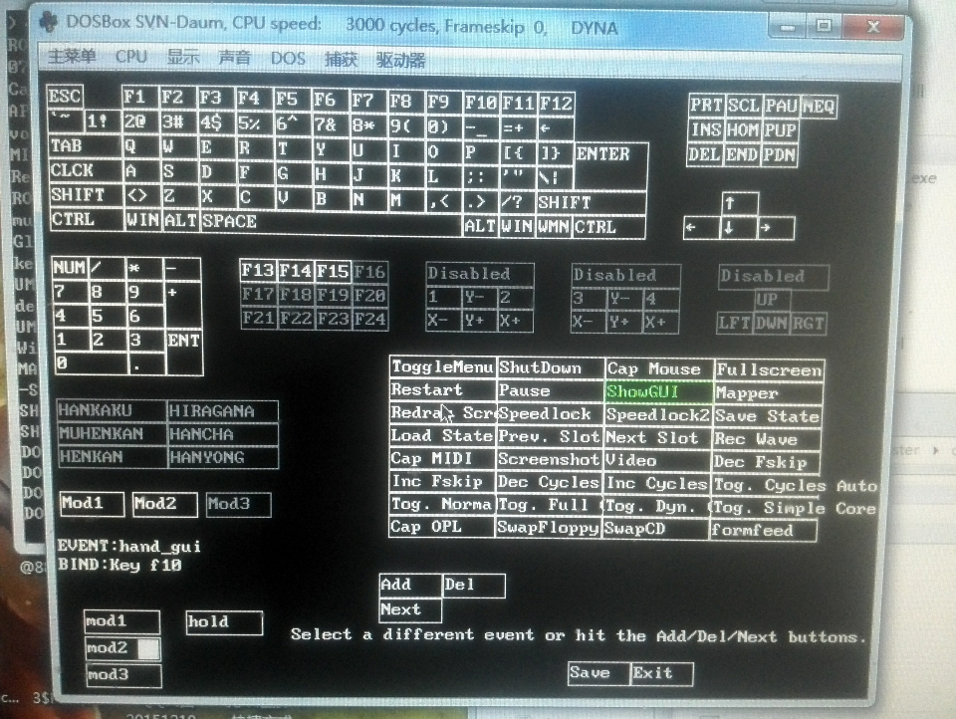Open the 声音 menu
Screen dimensions: 956x719
pos(235,58)
